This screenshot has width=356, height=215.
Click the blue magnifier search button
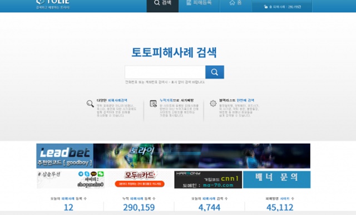coord(215,72)
